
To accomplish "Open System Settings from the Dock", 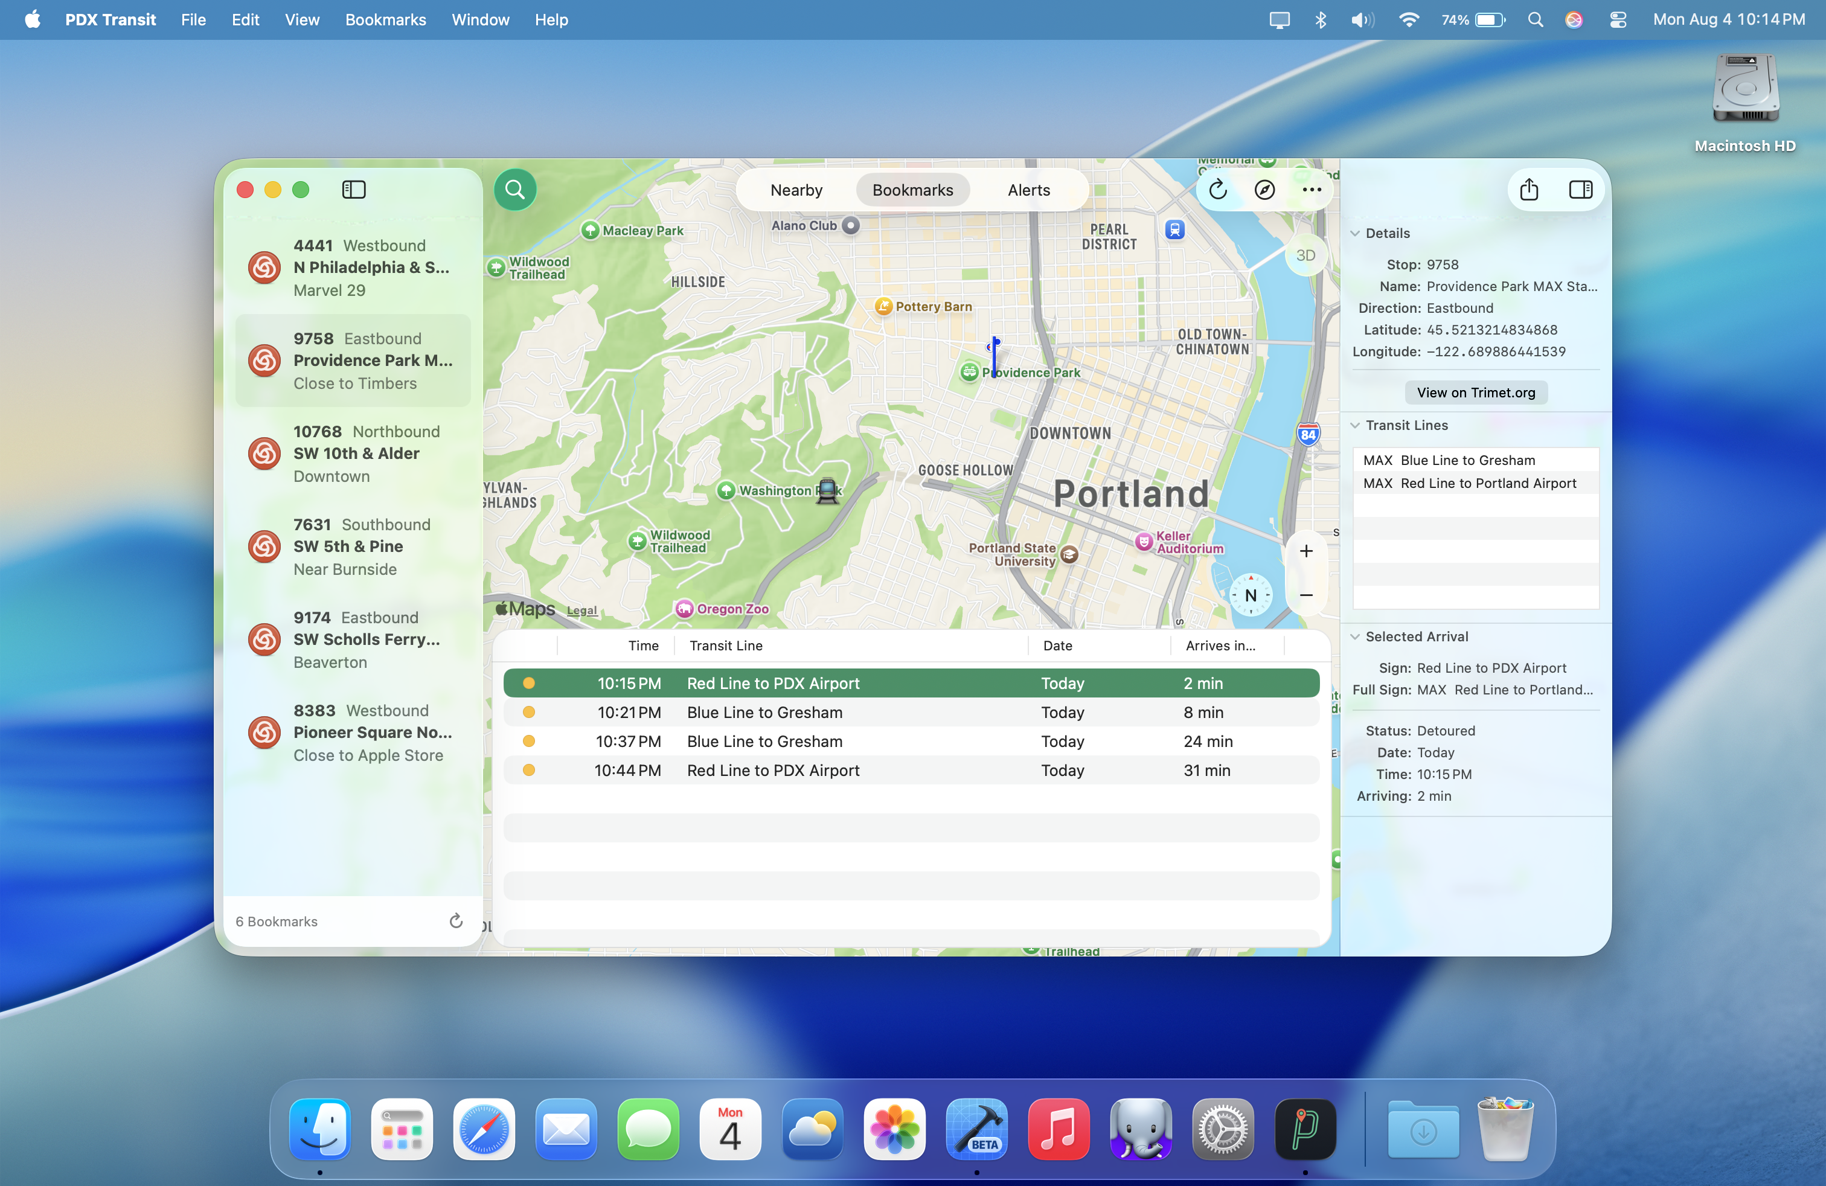I will (1223, 1129).
